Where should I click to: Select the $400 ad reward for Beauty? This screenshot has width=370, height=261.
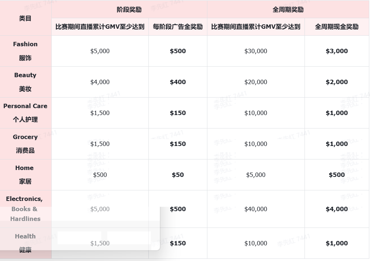[x=178, y=82]
